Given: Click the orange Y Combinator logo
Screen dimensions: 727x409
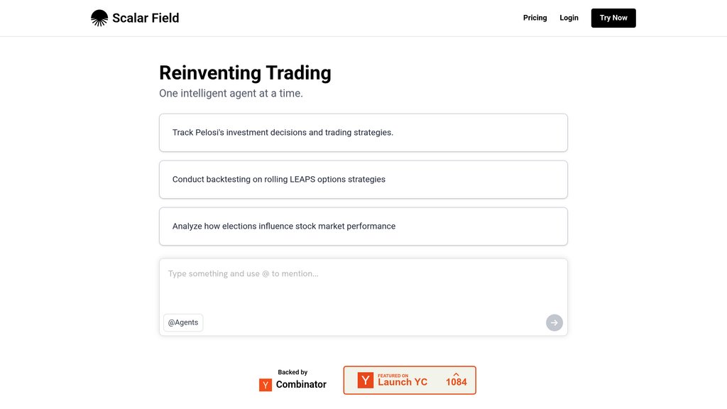Looking at the screenshot, I should (266, 385).
